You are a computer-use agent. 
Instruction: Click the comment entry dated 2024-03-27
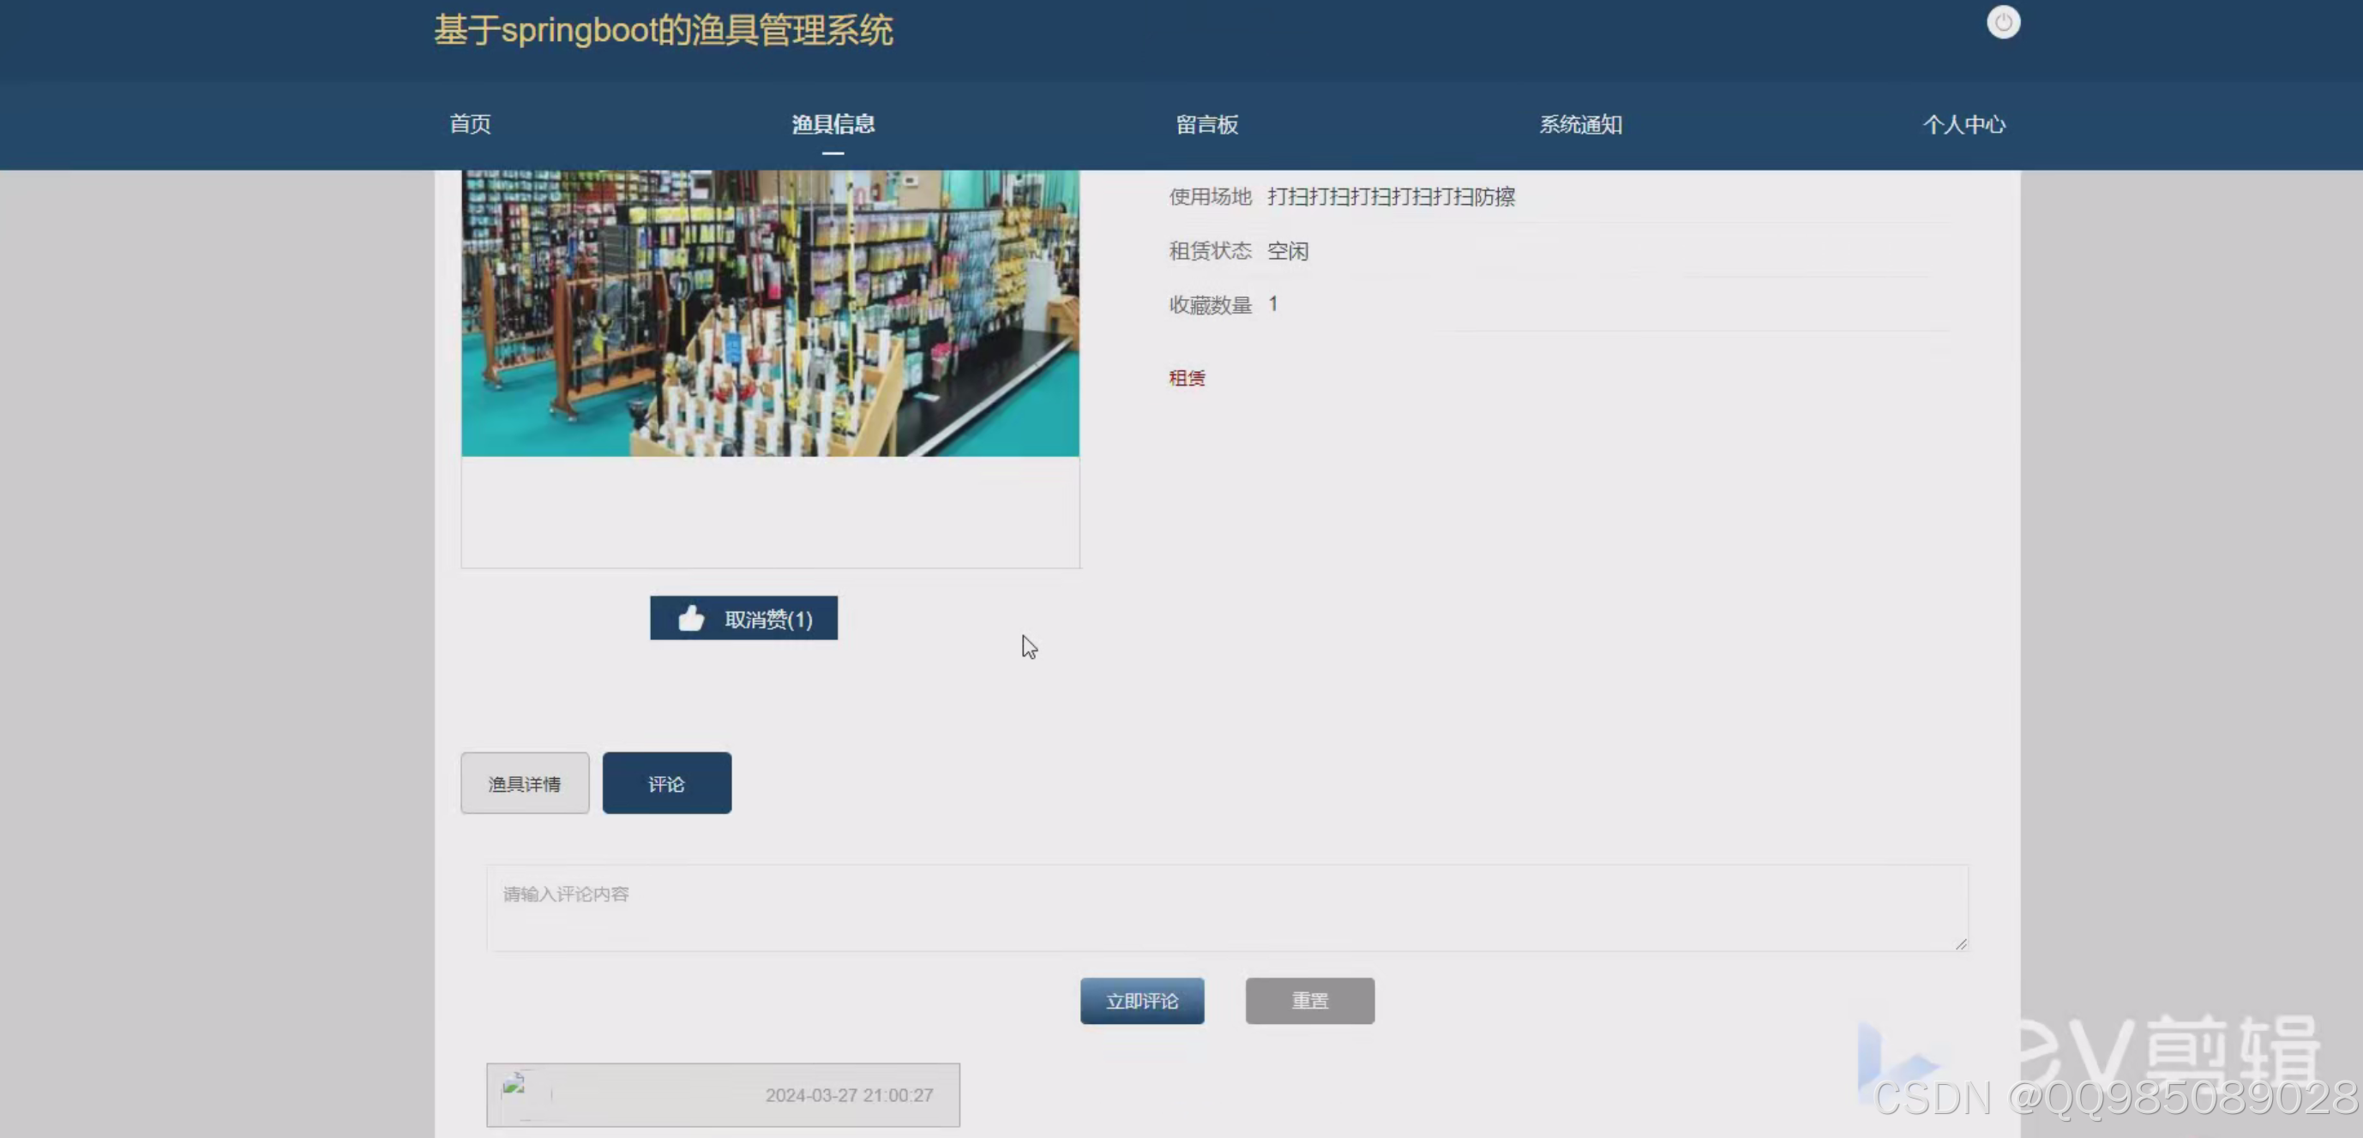(x=723, y=1094)
